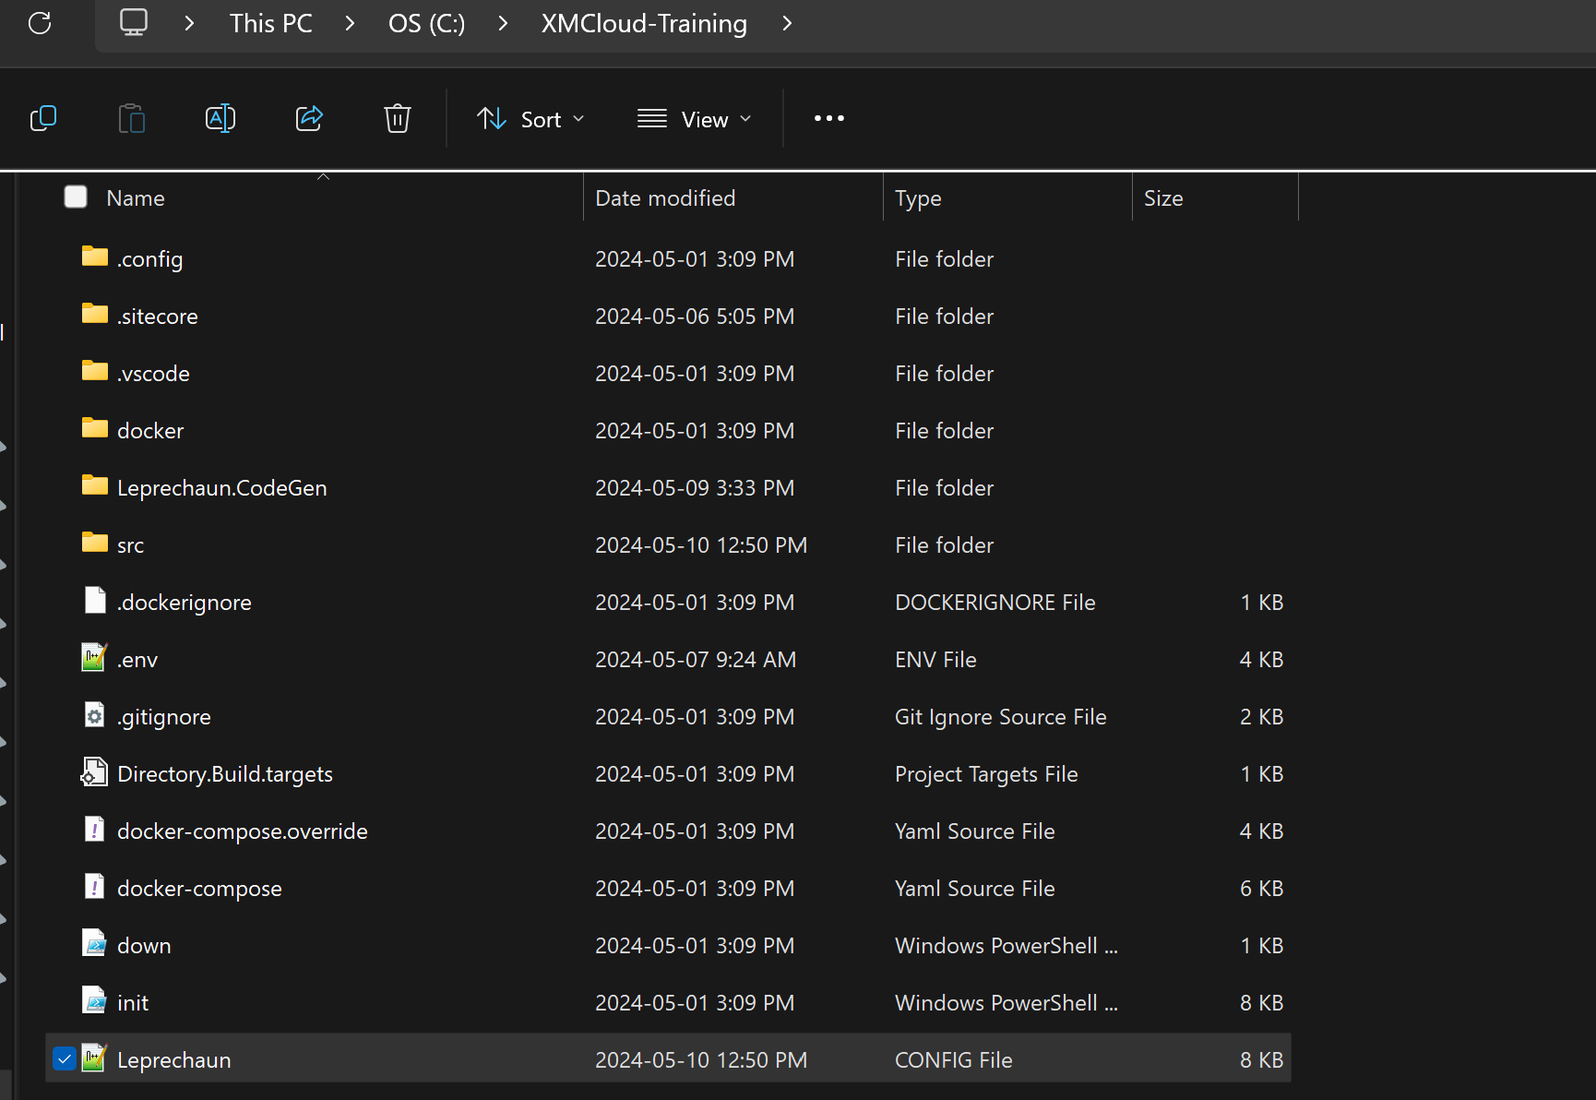Sort files by the Date modified column

(664, 197)
